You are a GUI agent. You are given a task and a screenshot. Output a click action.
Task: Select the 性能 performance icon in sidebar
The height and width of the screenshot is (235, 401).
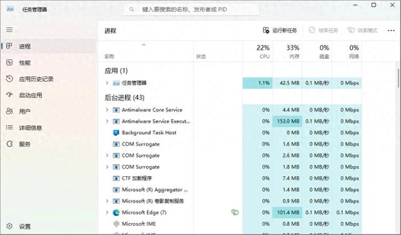[x=9, y=62]
